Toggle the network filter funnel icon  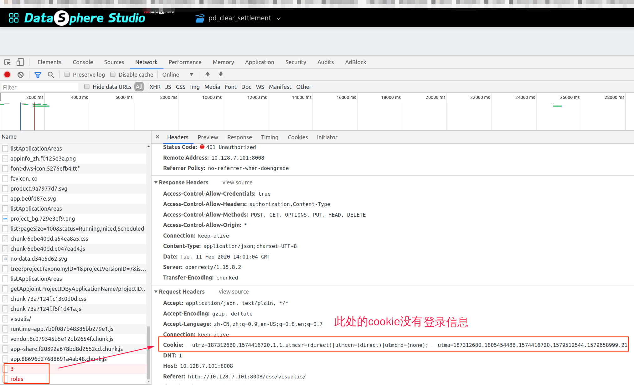point(38,74)
